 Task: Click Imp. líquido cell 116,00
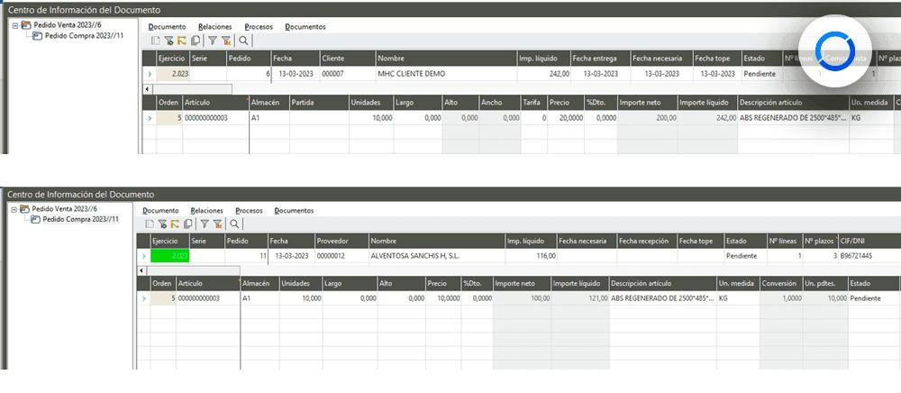531,256
